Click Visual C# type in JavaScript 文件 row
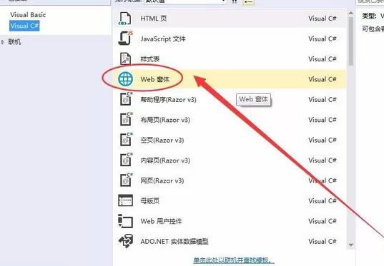Viewport: 384px width, 266px height. pyautogui.click(x=323, y=39)
